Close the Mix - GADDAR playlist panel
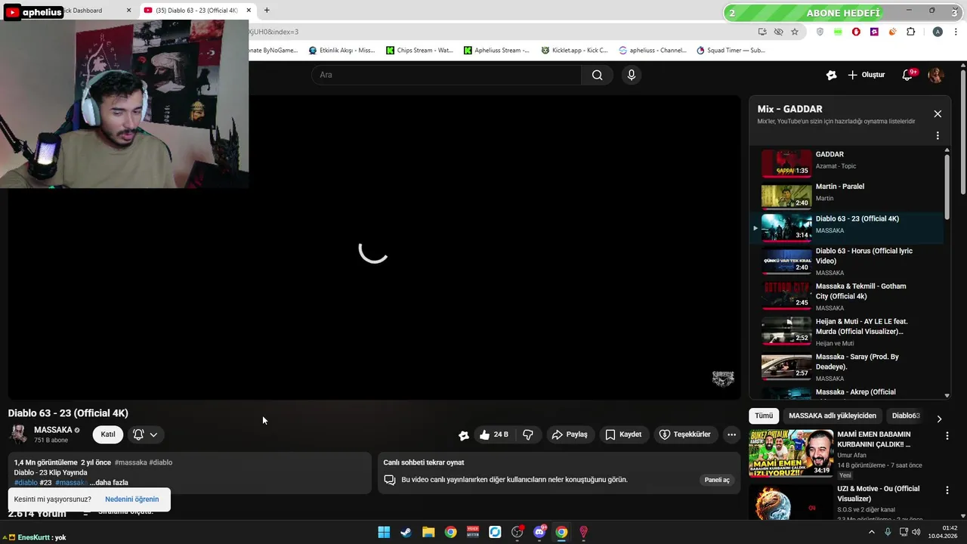 click(x=938, y=114)
